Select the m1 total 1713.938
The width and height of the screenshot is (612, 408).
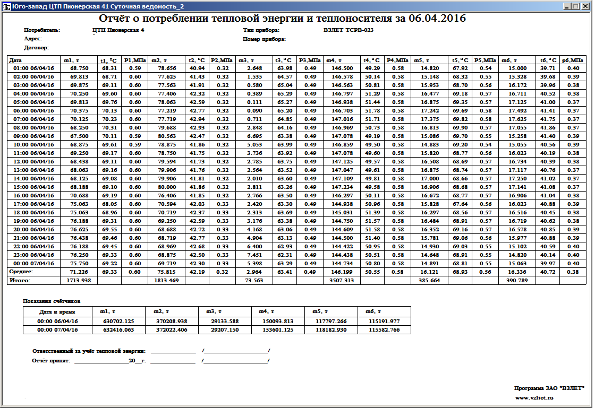point(79,281)
